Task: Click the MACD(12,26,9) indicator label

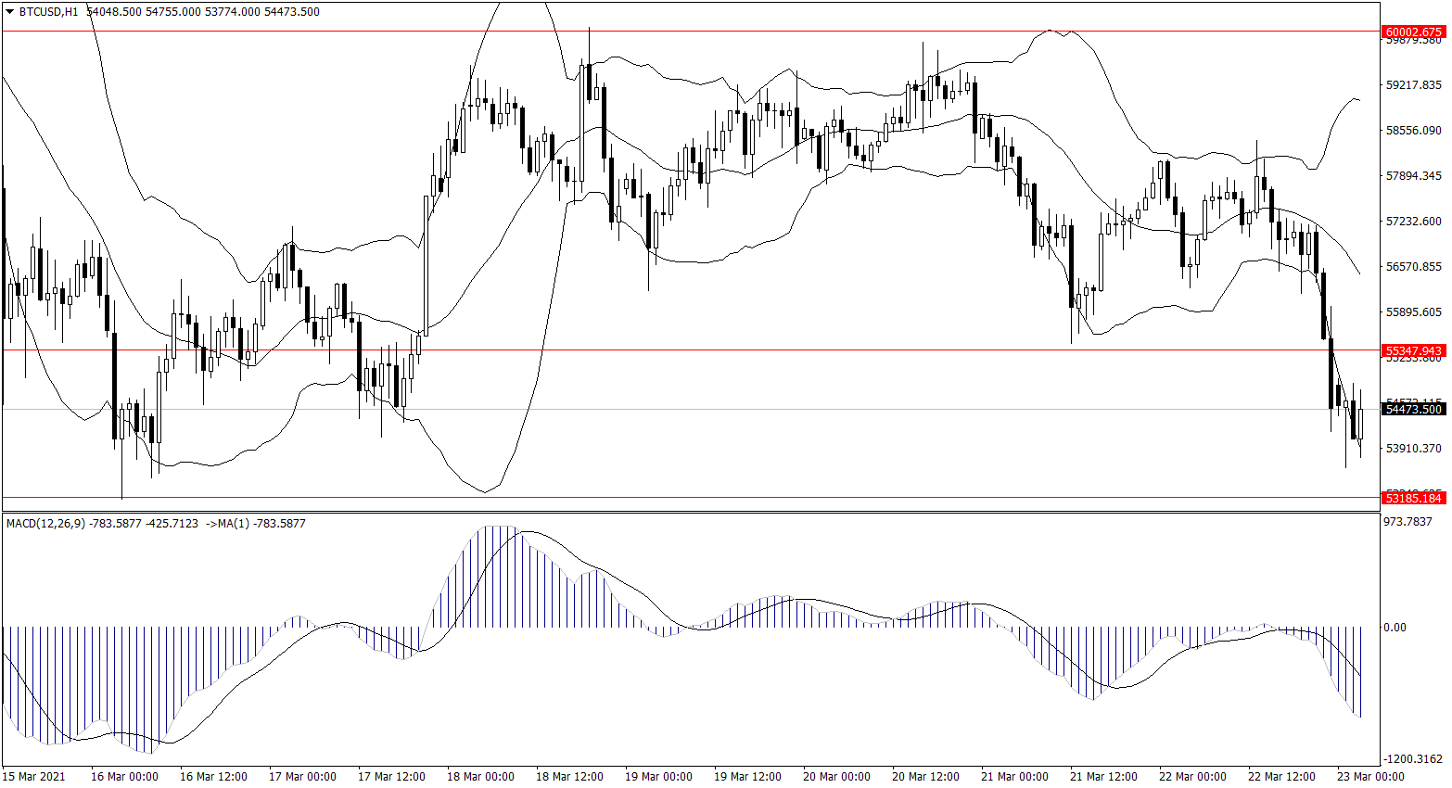Action: pos(45,524)
